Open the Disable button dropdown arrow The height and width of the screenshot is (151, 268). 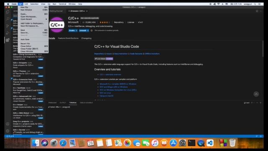pos(76,31)
